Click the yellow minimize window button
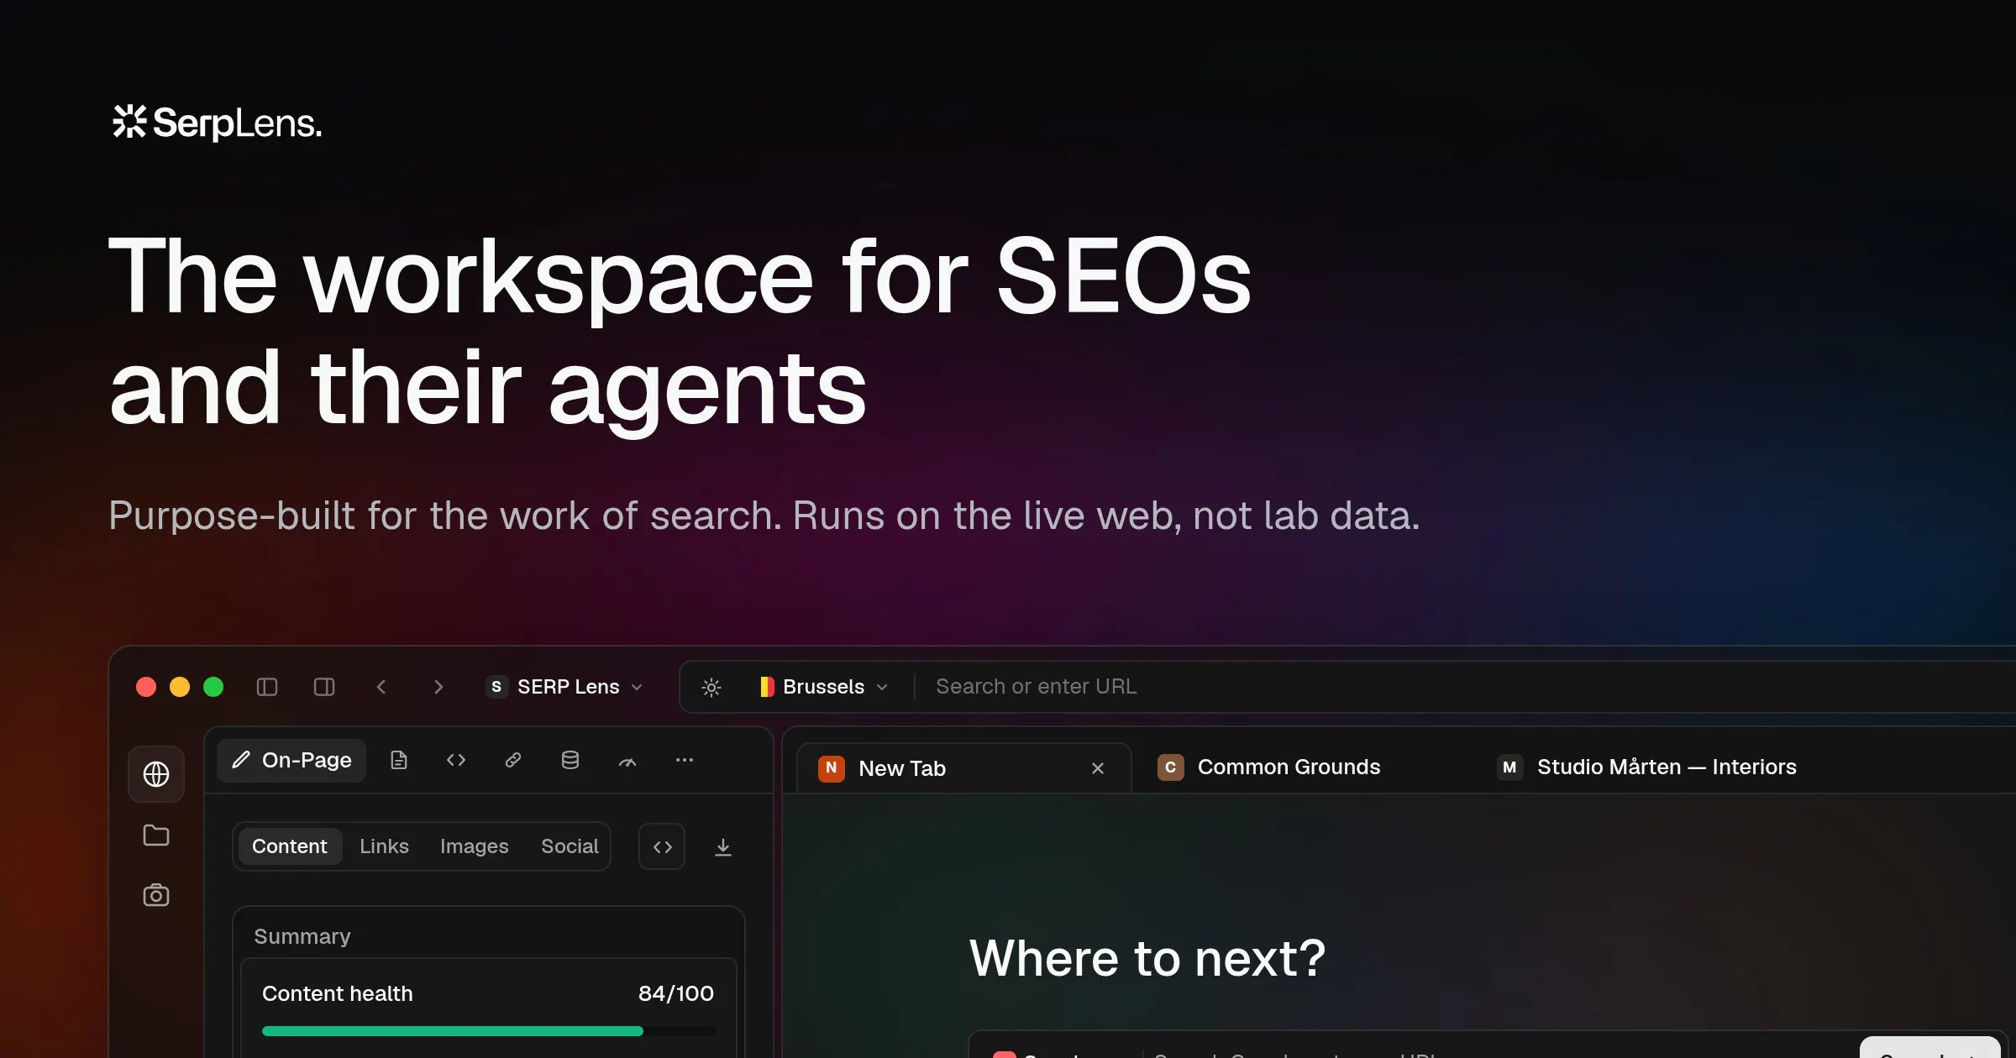2016x1058 pixels. click(180, 687)
